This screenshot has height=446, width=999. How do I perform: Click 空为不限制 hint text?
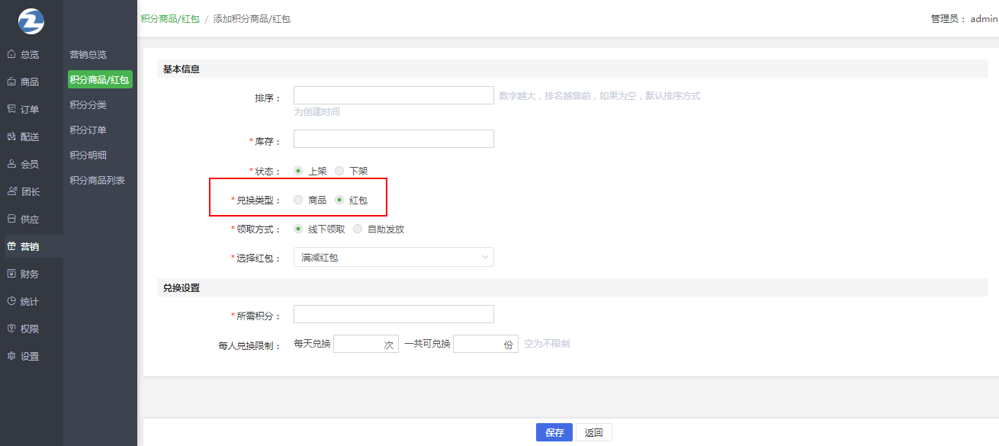pyautogui.click(x=547, y=344)
